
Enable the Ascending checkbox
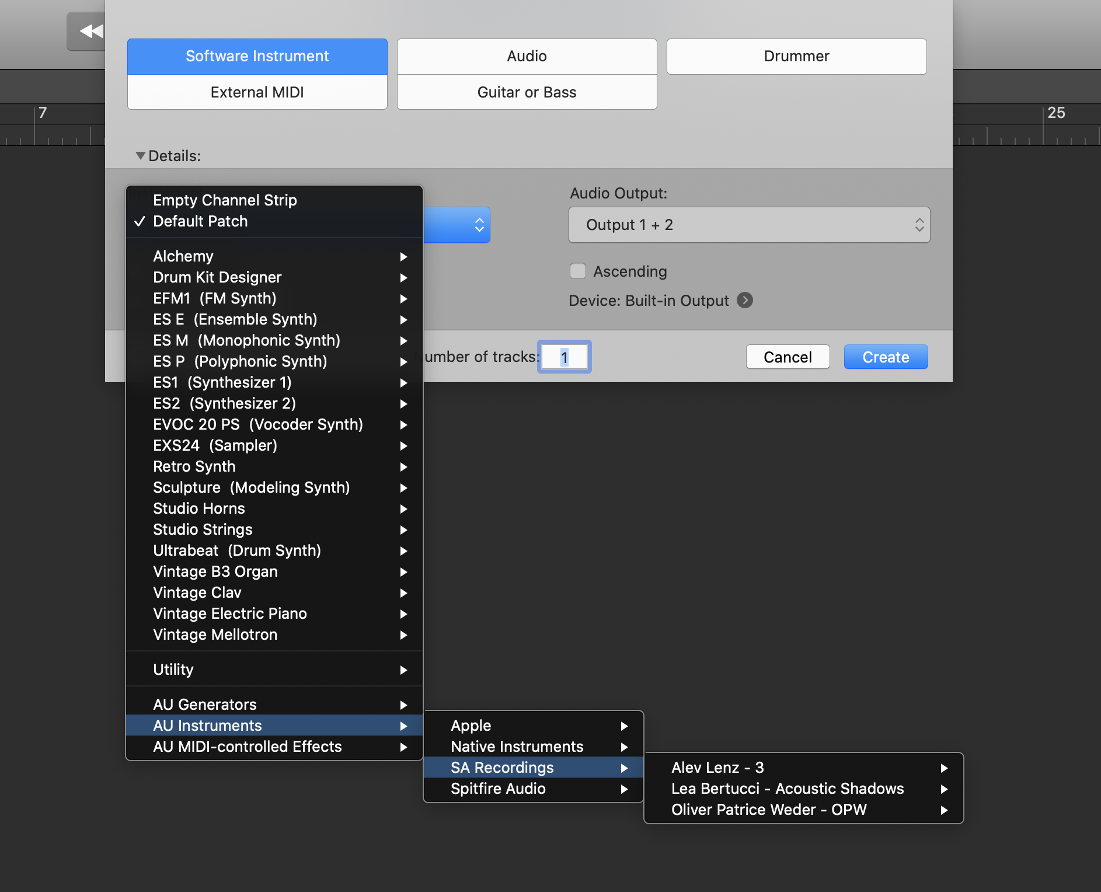[578, 271]
